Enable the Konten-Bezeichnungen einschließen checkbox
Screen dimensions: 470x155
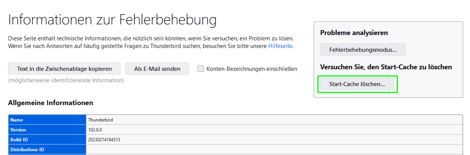click(x=201, y=69)
